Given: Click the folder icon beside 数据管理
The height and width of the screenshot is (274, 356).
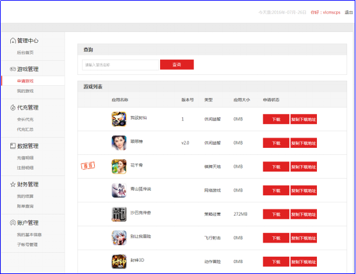Looking at the screenshot, I should pyautogui.click(x=13, y=146).
